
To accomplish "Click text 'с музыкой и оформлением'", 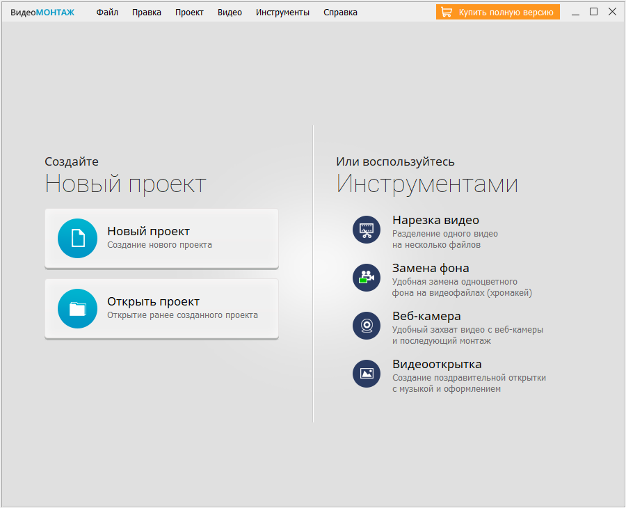I will click(x=447, y=388).
